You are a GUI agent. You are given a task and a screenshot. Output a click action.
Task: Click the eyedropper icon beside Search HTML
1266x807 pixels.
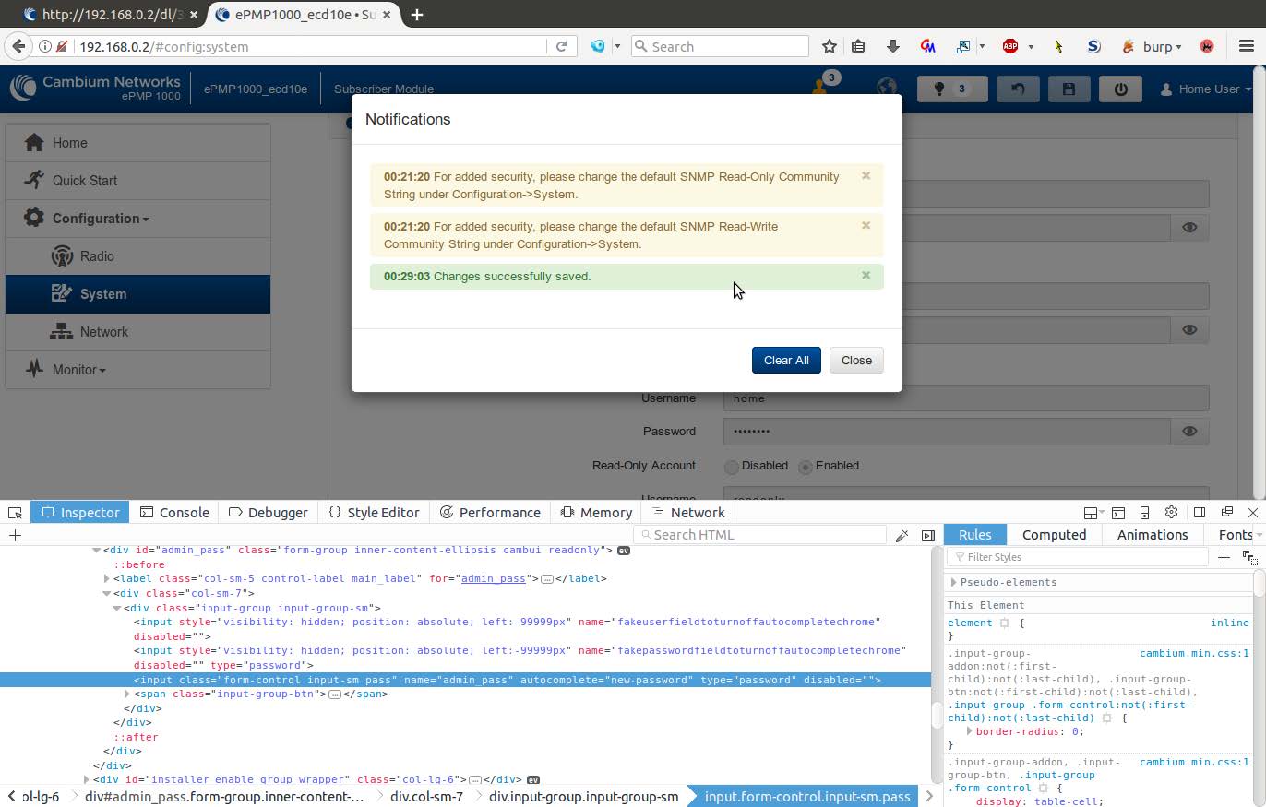point(902,535)
